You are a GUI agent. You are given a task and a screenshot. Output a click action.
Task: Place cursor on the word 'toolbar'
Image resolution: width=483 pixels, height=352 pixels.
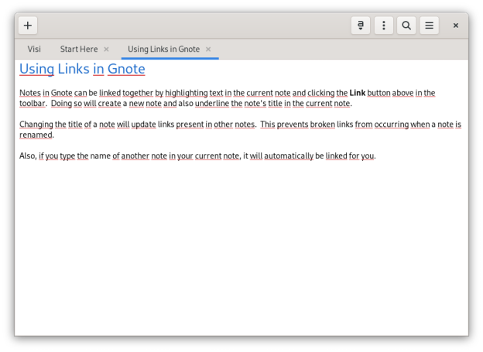[x=33, y=103]
